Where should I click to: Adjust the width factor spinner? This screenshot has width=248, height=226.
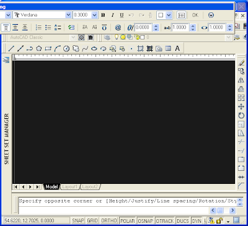coord(229,27)
